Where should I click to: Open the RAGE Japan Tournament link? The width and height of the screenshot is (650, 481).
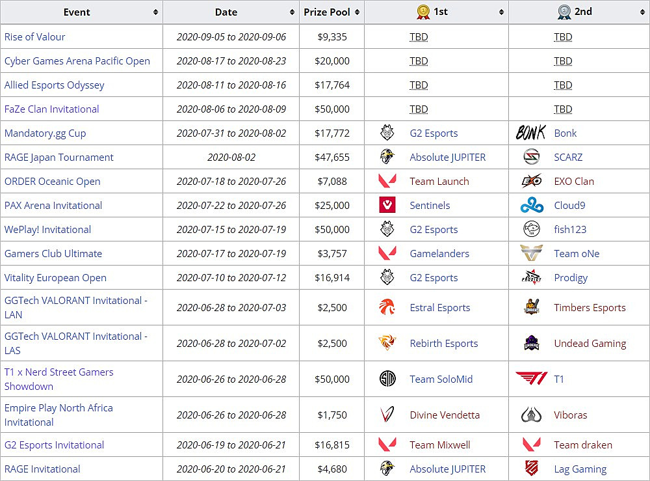[x=59, y=157]
